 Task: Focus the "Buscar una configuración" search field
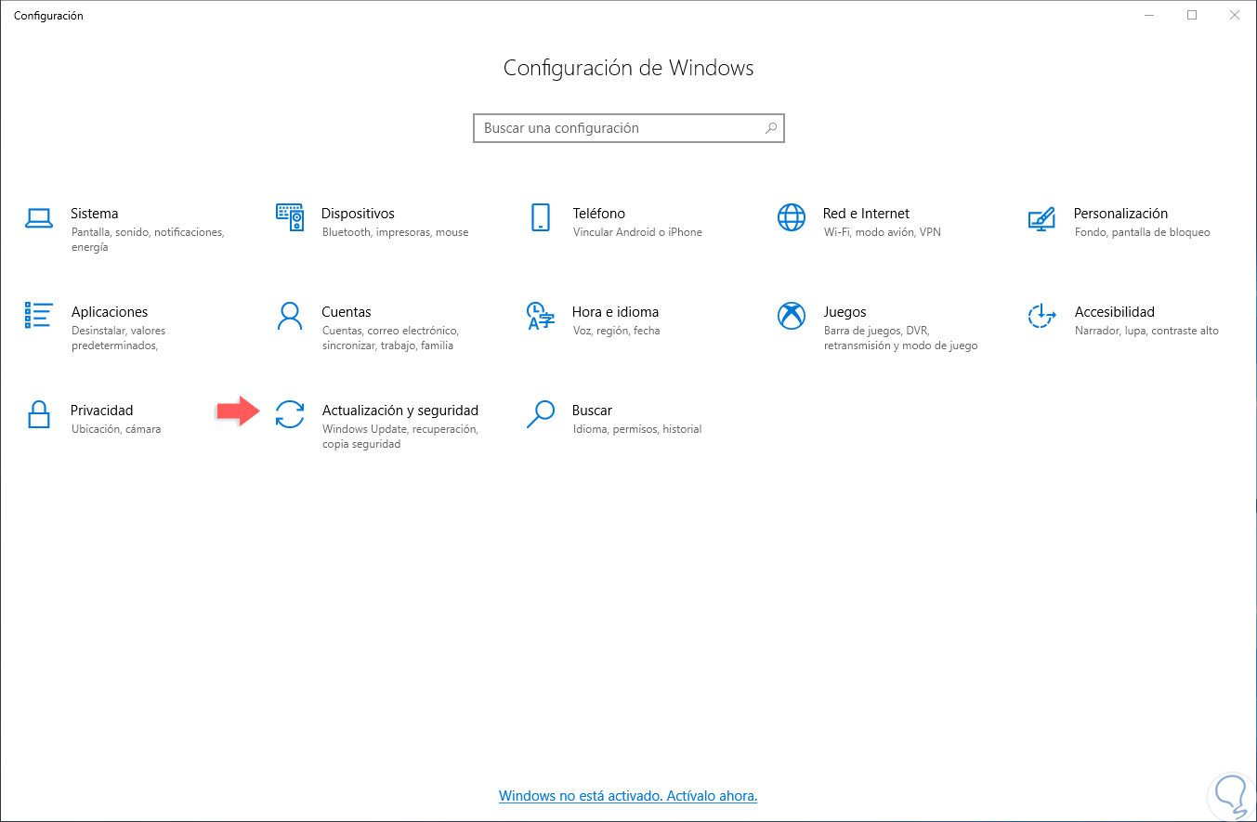tap(629, 128)
